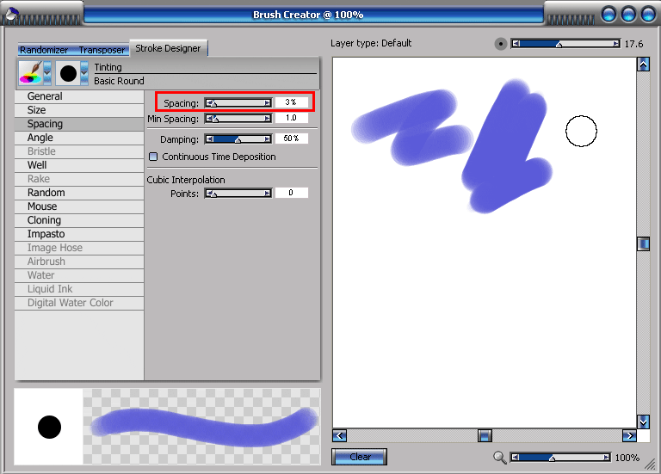
Task: Click the brush size slider at top
Action: pyautogui.click(x=565, y=43)
